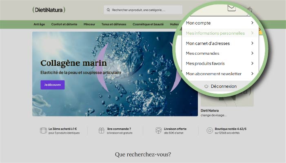Open the Huiles category
The image size is (286, 163).
click(x=174, y=24)
